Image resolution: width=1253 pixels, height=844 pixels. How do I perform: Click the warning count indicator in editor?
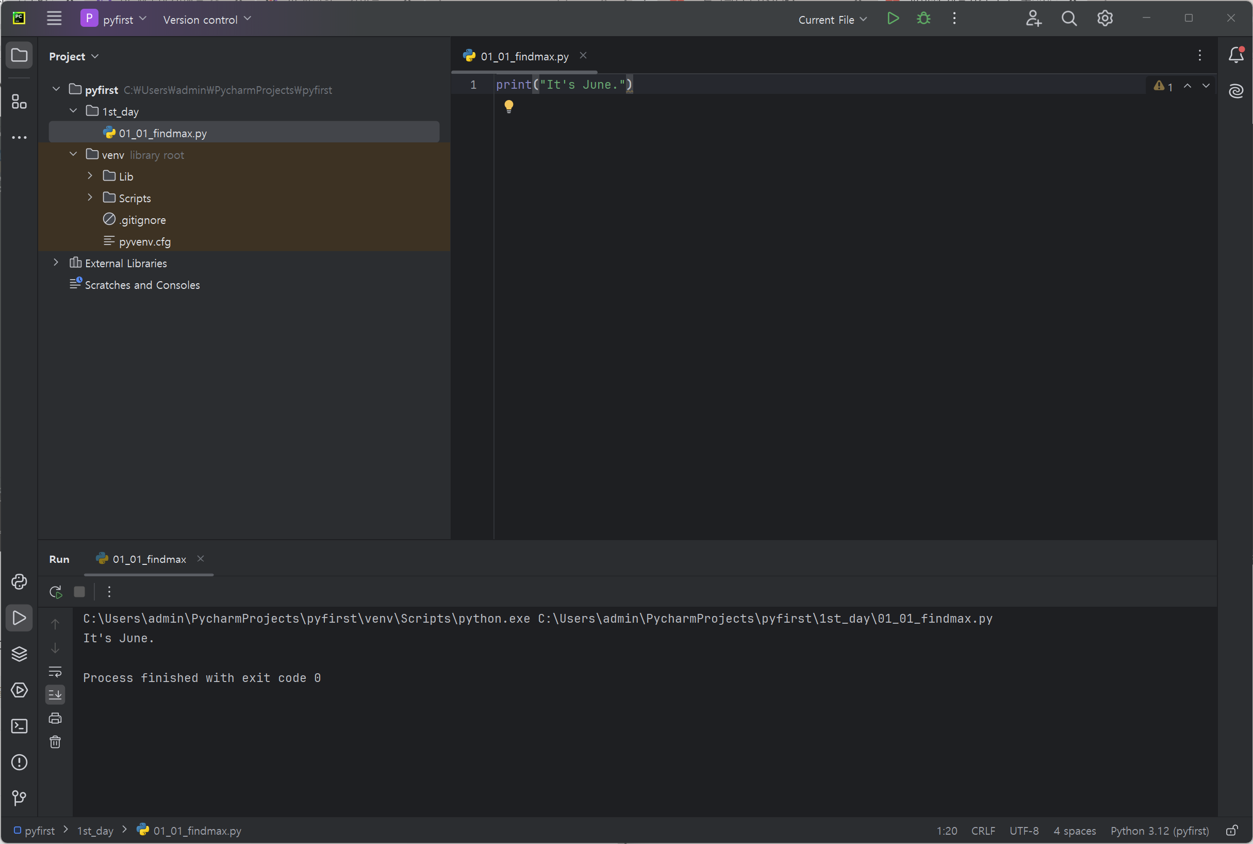coord(1164,86)
